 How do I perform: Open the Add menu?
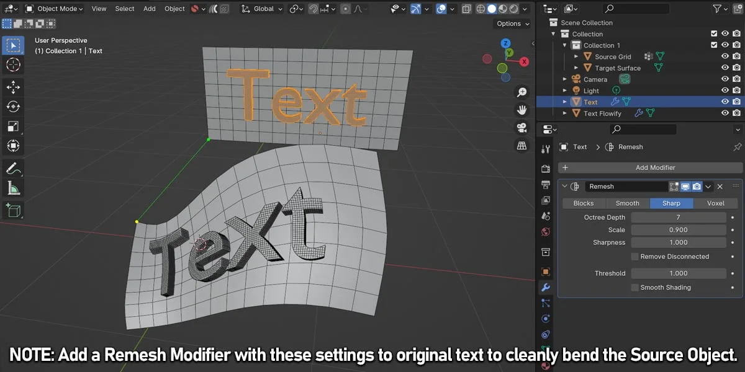tap(149, 9)
